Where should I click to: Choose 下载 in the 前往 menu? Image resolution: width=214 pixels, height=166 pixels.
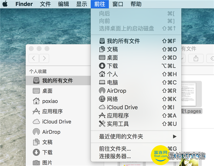pyautogui.click(x=136, y=66)
